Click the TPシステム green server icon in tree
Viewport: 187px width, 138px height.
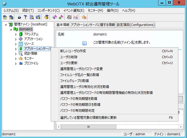pyautogui.click(x=21, y=34)
